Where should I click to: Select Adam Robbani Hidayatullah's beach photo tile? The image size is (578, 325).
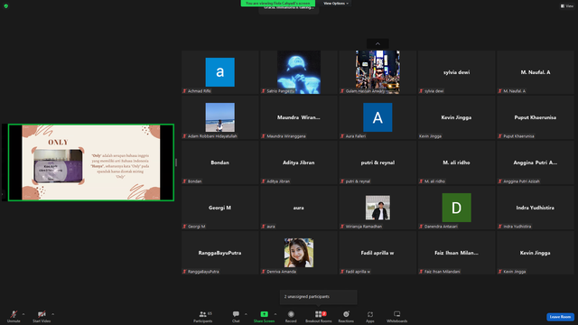click(x=220, y=117)
